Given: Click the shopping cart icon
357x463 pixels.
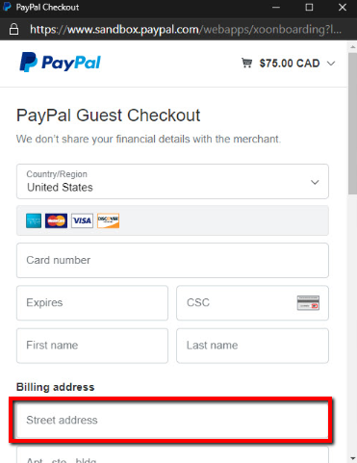Looking at the screenshot, I should coord(246,63).
